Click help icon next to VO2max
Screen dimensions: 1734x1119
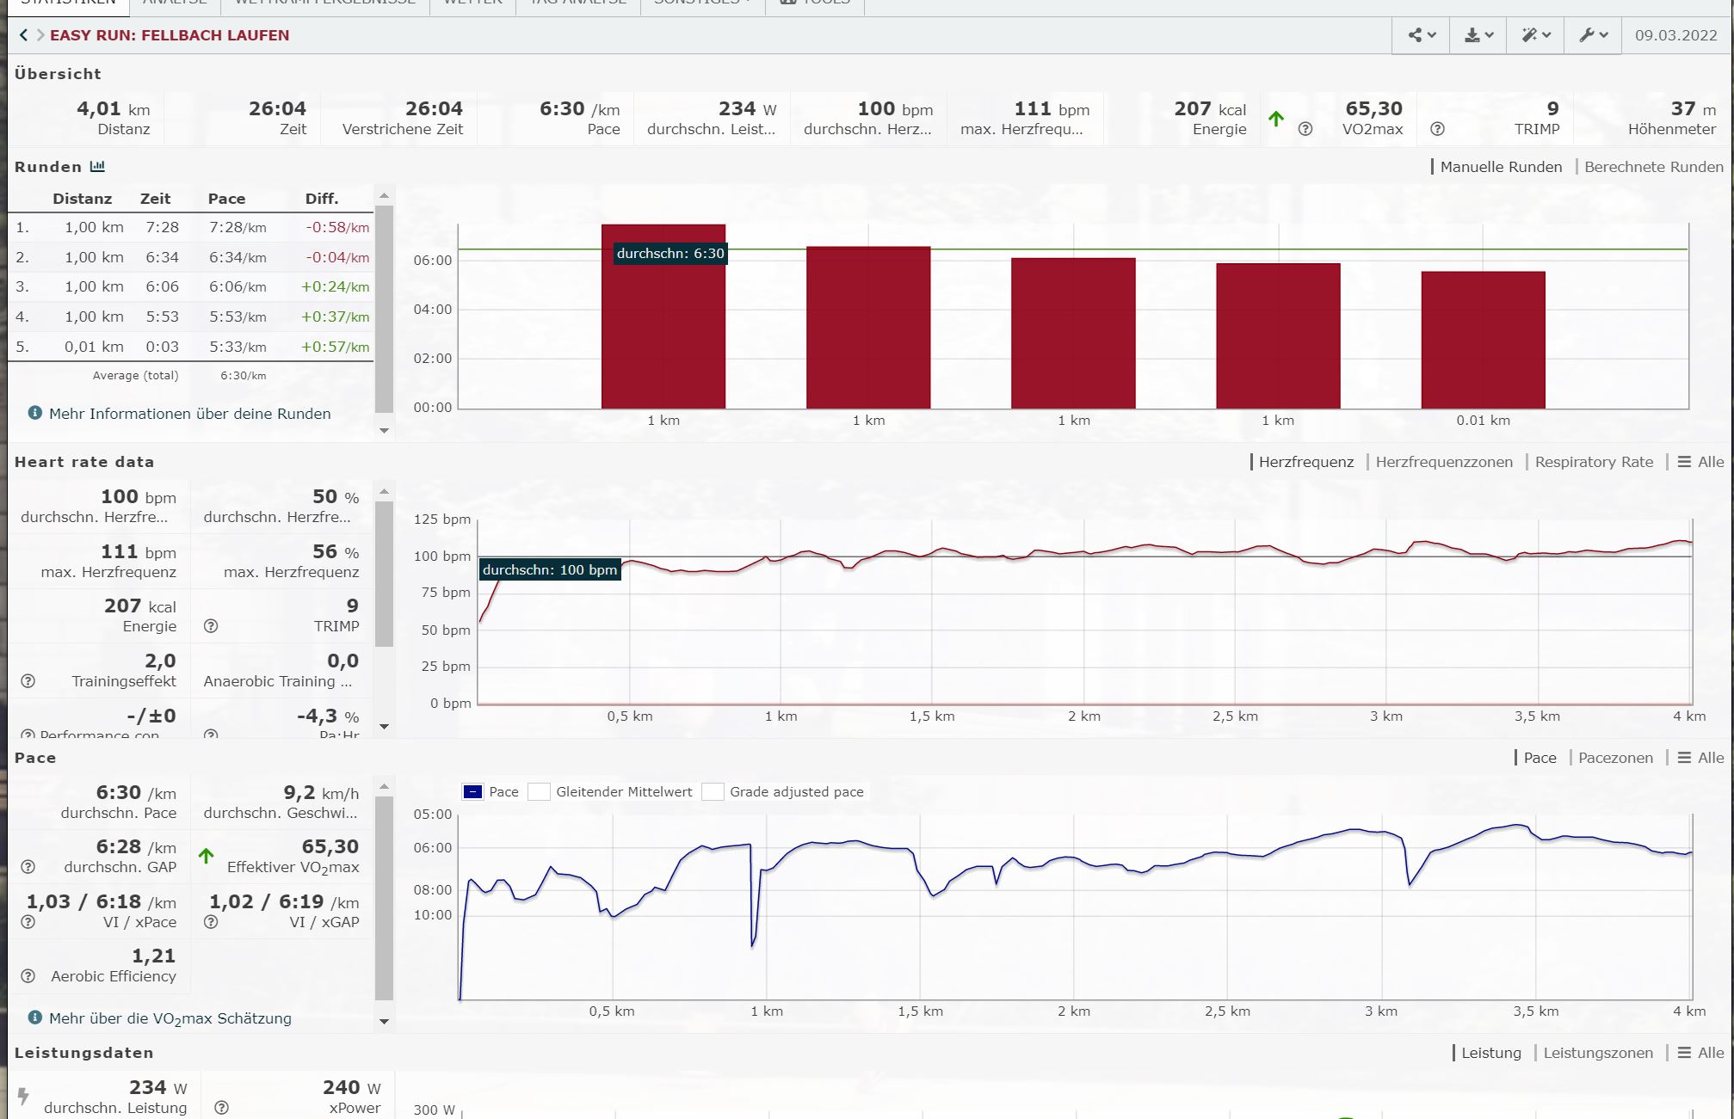1305,129
